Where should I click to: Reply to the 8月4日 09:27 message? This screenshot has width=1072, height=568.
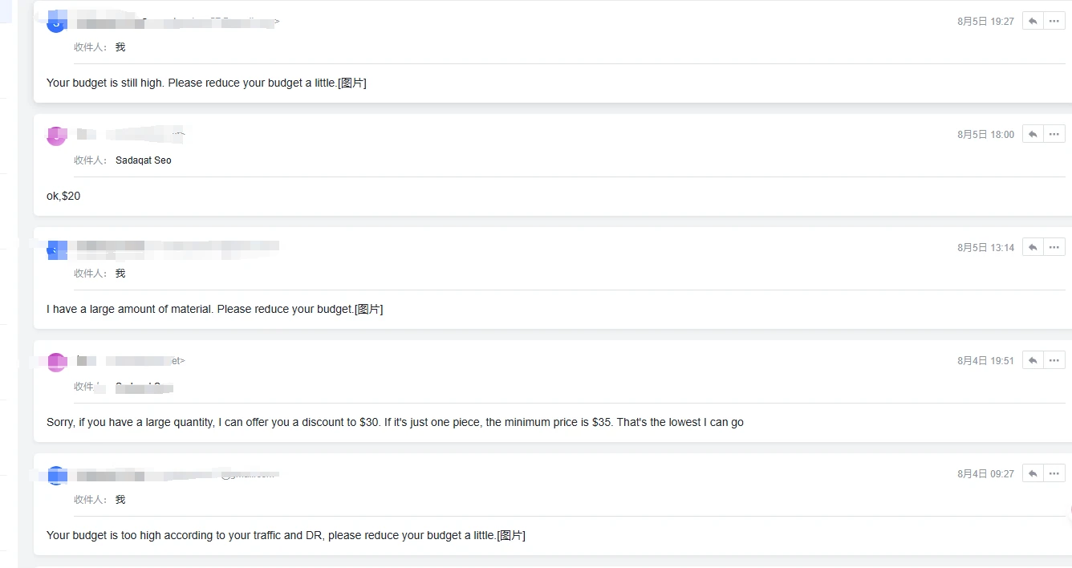coord(1033,474)
